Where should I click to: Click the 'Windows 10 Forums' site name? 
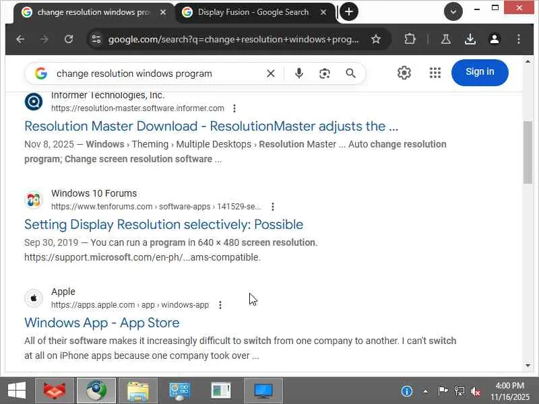pos(94,193)
